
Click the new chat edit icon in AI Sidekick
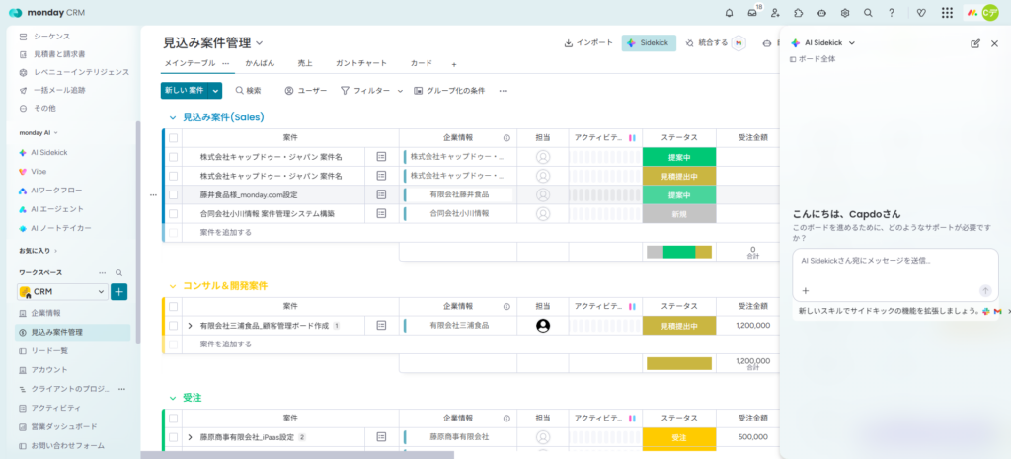pos(975,43)
